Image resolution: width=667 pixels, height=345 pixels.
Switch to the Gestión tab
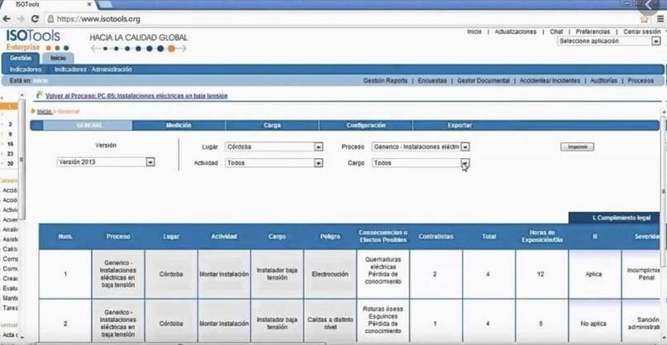21,58
